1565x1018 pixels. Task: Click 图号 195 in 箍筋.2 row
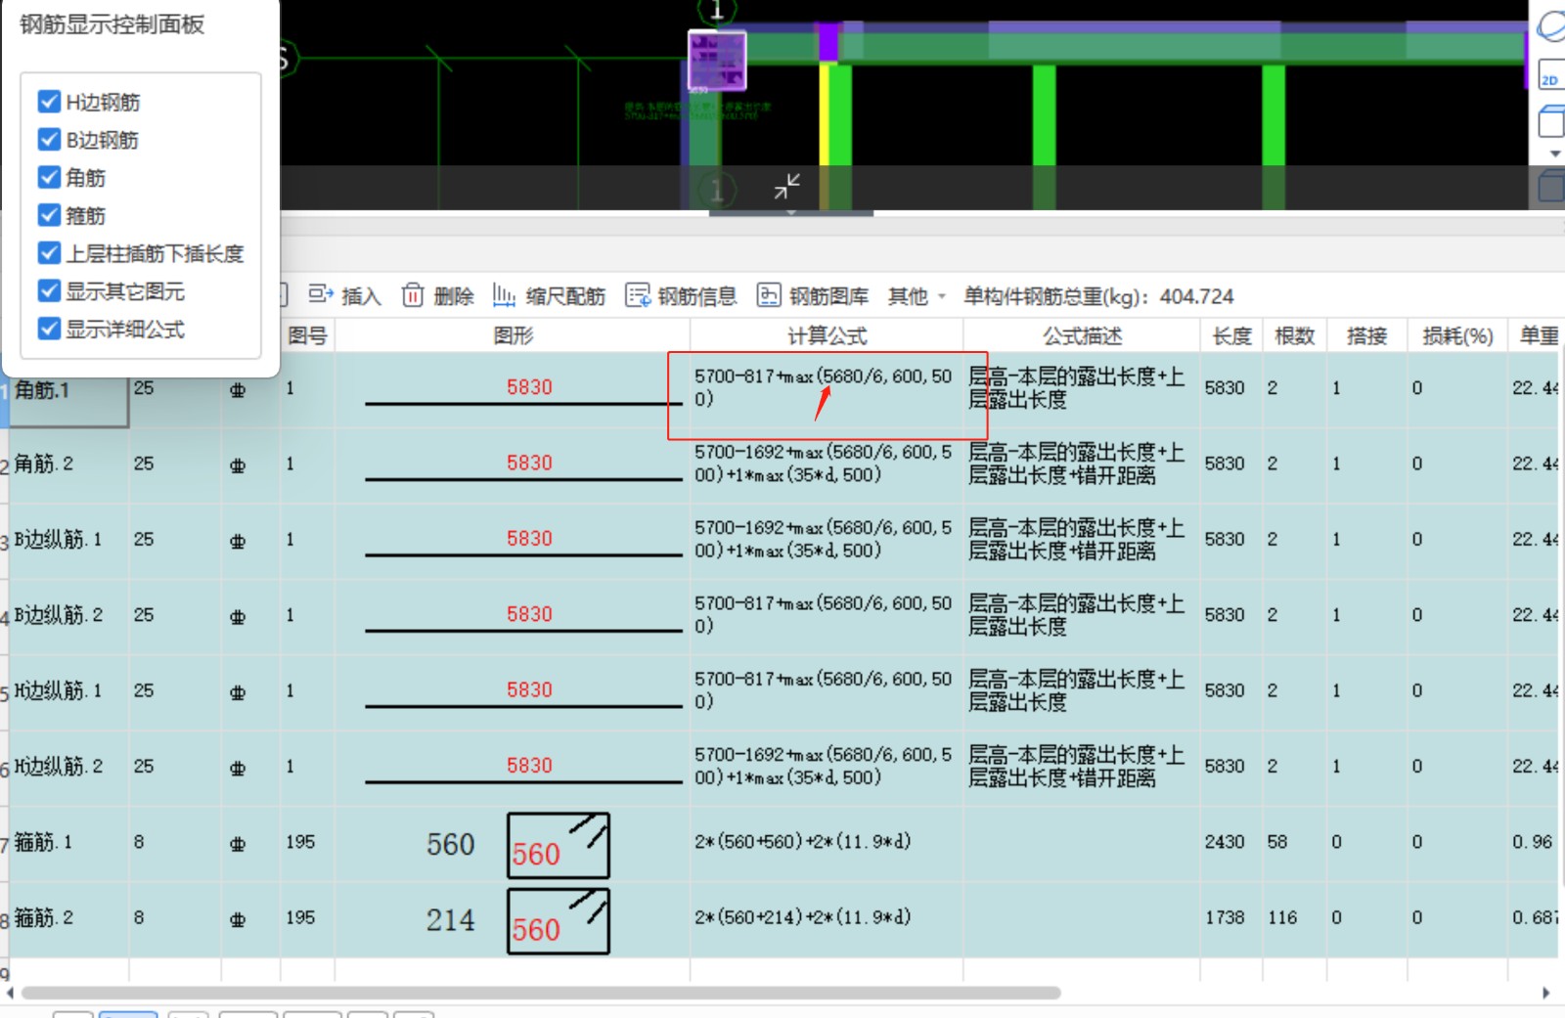(x=300, y=917)
